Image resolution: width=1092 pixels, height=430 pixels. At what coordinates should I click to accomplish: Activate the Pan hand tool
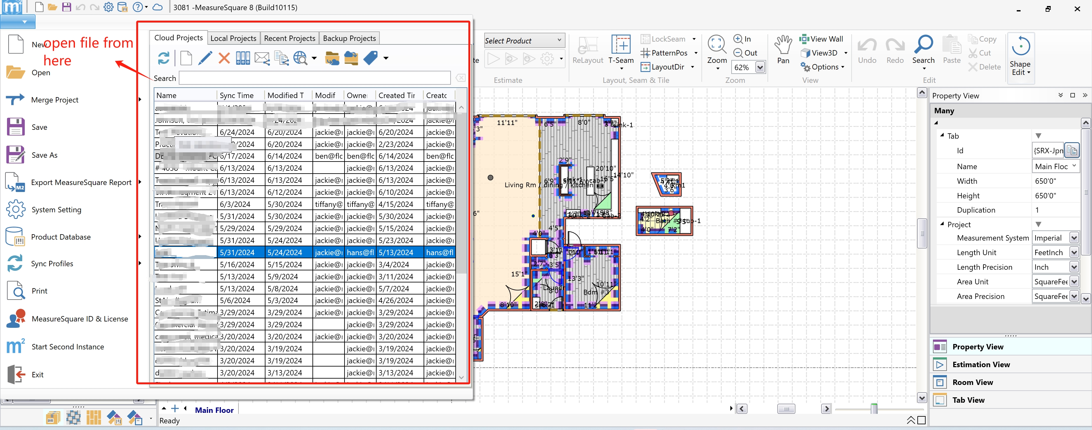(x=782, y=49)
